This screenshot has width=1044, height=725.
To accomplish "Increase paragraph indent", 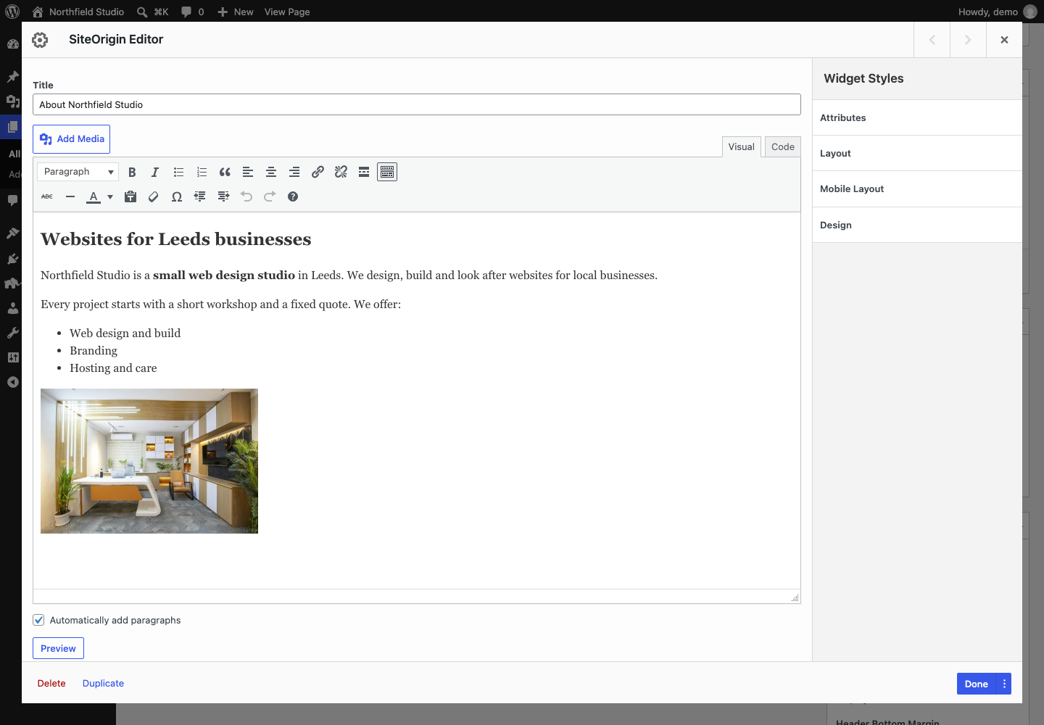I will [223, 196].
